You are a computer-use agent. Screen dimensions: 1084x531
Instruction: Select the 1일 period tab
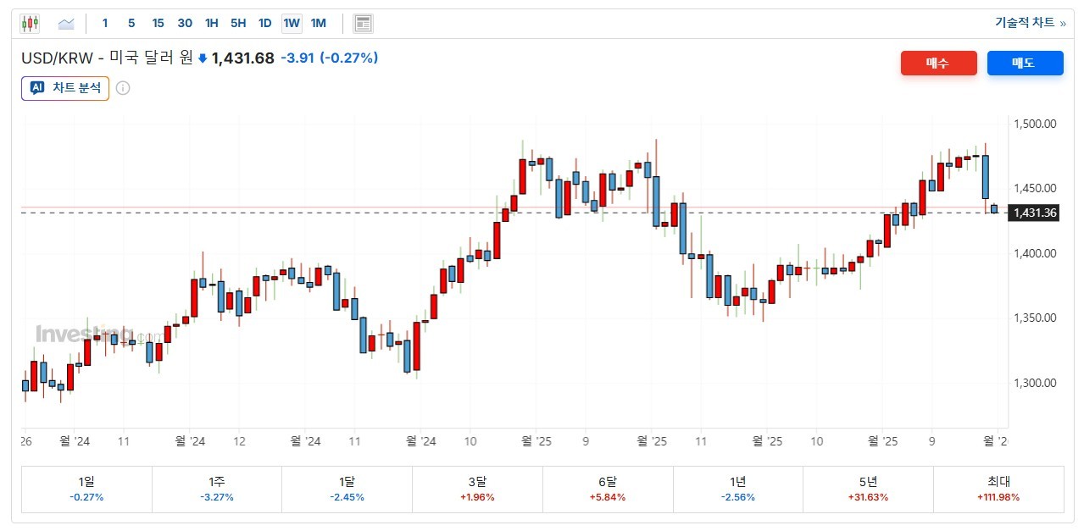(86, 490)
